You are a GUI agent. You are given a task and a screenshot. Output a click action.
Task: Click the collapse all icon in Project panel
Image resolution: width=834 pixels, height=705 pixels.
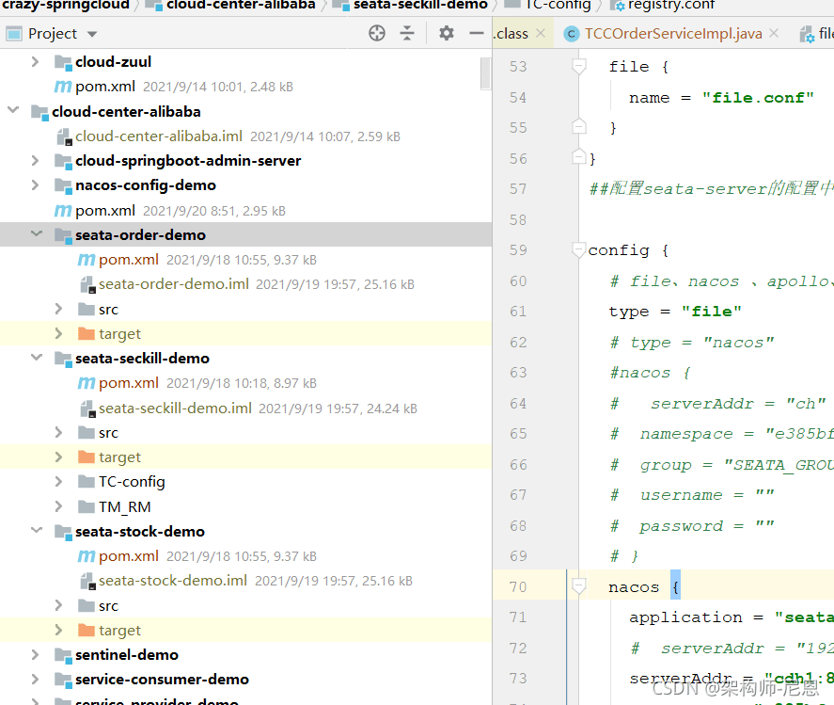407,33
